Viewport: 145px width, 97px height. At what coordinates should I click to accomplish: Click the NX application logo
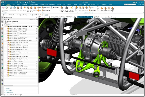coord(3,2)
